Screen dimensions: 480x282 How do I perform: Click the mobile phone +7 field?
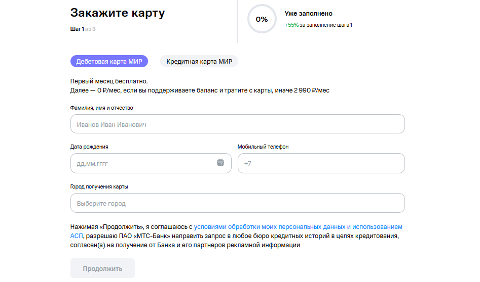[321, 164]
